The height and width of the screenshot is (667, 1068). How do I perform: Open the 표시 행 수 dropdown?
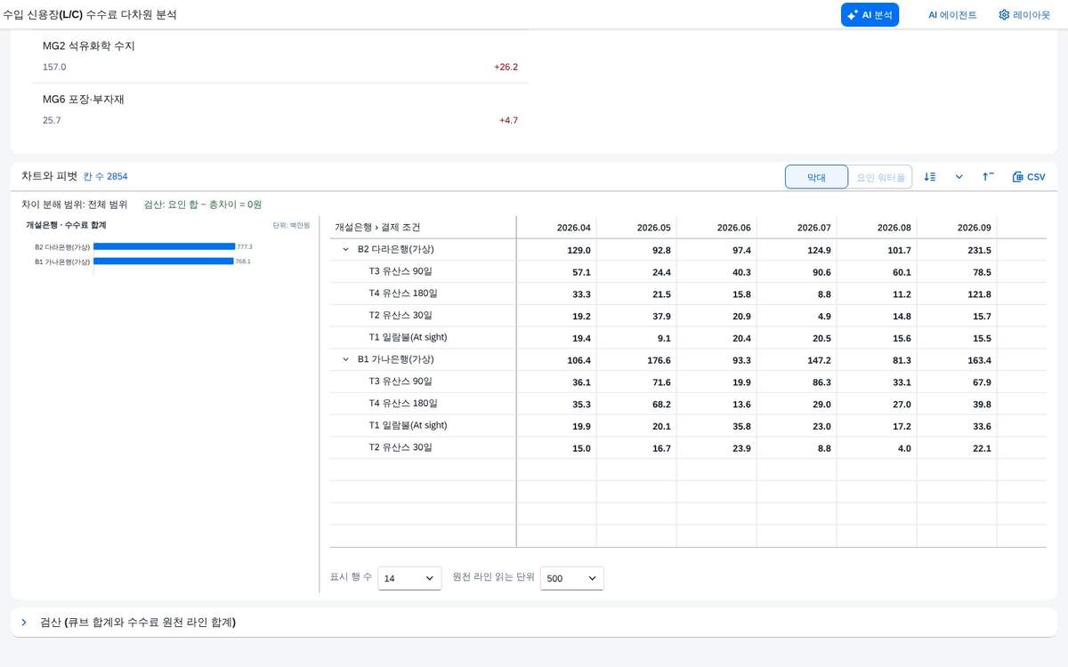coord(409,578)
